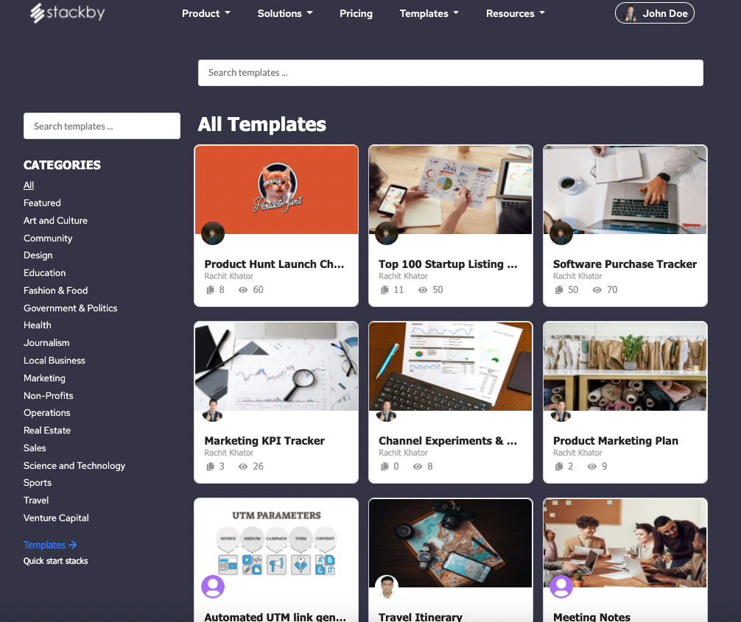
Task: Open the Top 100 Startup Listing thumbnail
Action: point(450,190)
